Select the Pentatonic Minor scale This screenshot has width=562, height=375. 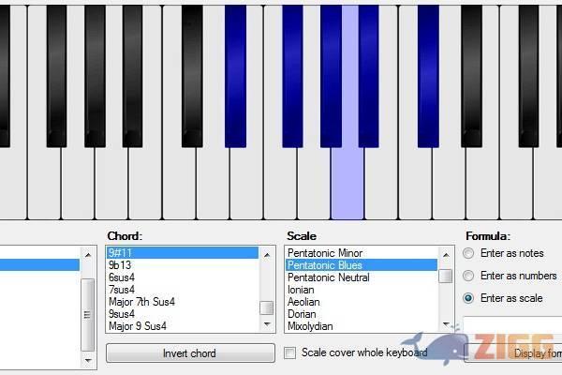tap(362, 252)
